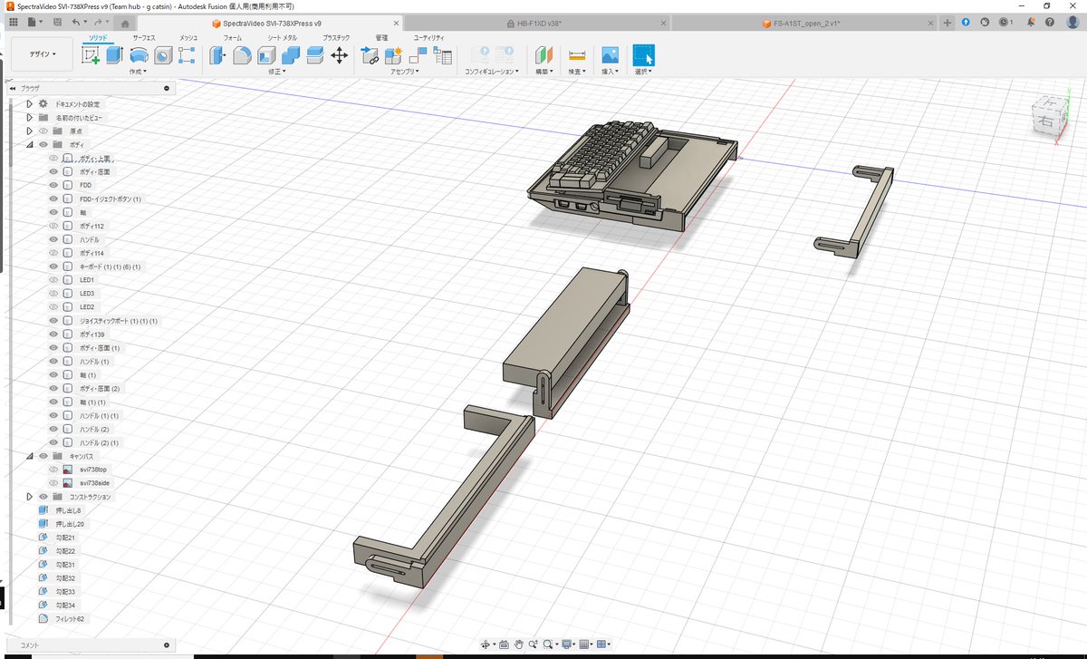The image size is (1087, 659).
Task: Expand the ドキュメントの設定 node
Action: [29, 104]
